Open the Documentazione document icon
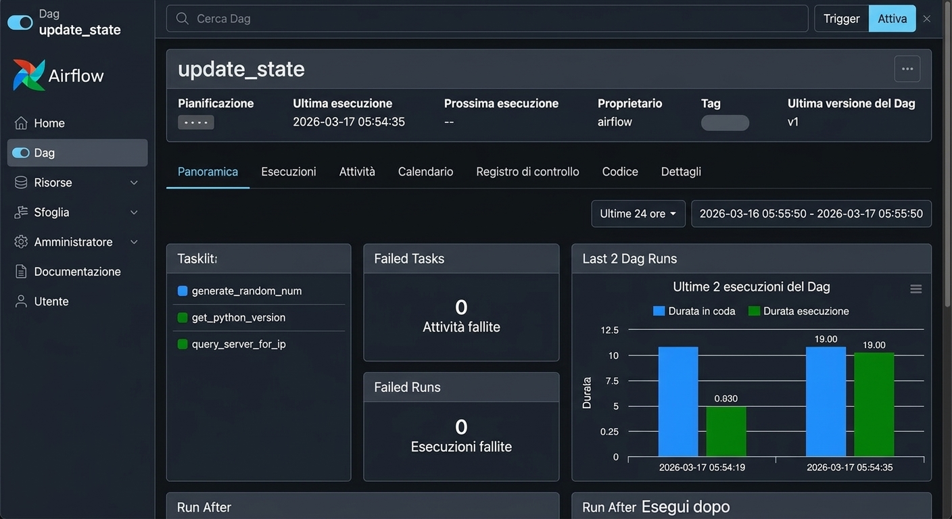The height and width of the screenshot is (519, 952). point(21,272)
